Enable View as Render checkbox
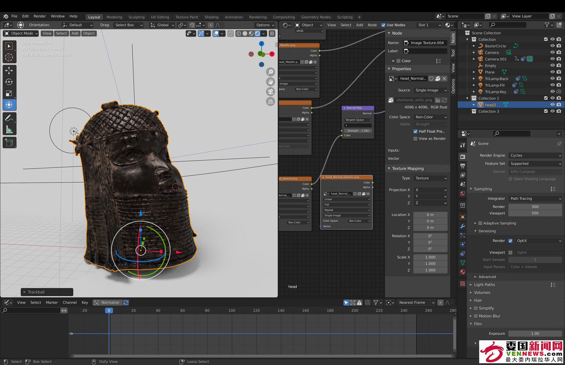 415,139
